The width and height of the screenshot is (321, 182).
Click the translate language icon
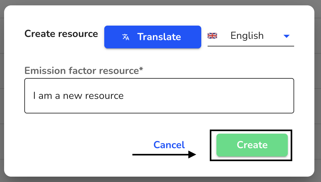(126, 37)
